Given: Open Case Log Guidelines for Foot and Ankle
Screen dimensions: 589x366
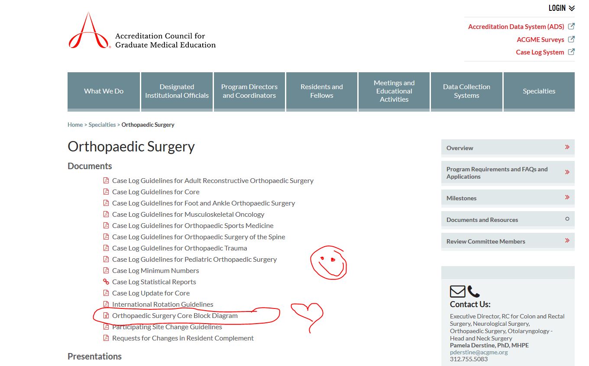Looking at the screenshot, I should tap(204, 203).
